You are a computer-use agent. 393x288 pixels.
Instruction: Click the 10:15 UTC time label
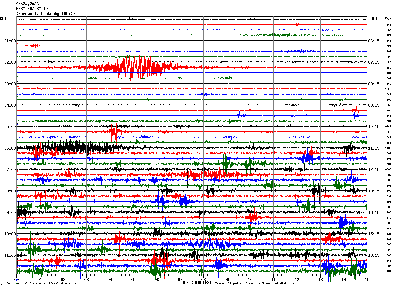click(374, 126)
